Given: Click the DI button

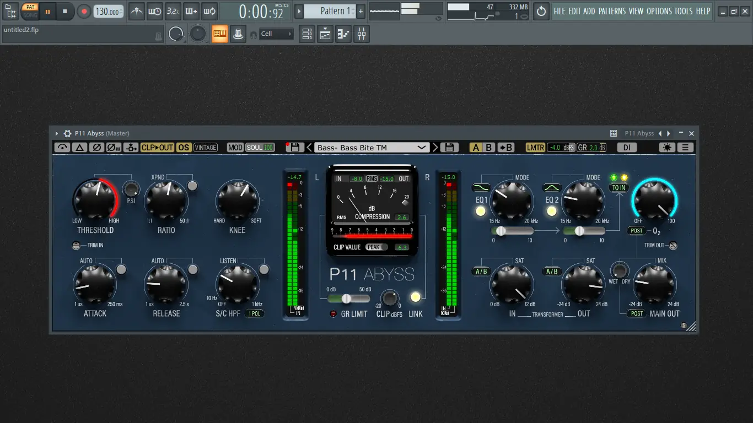Looking at the screenshot, I should [x=627, y=148].
